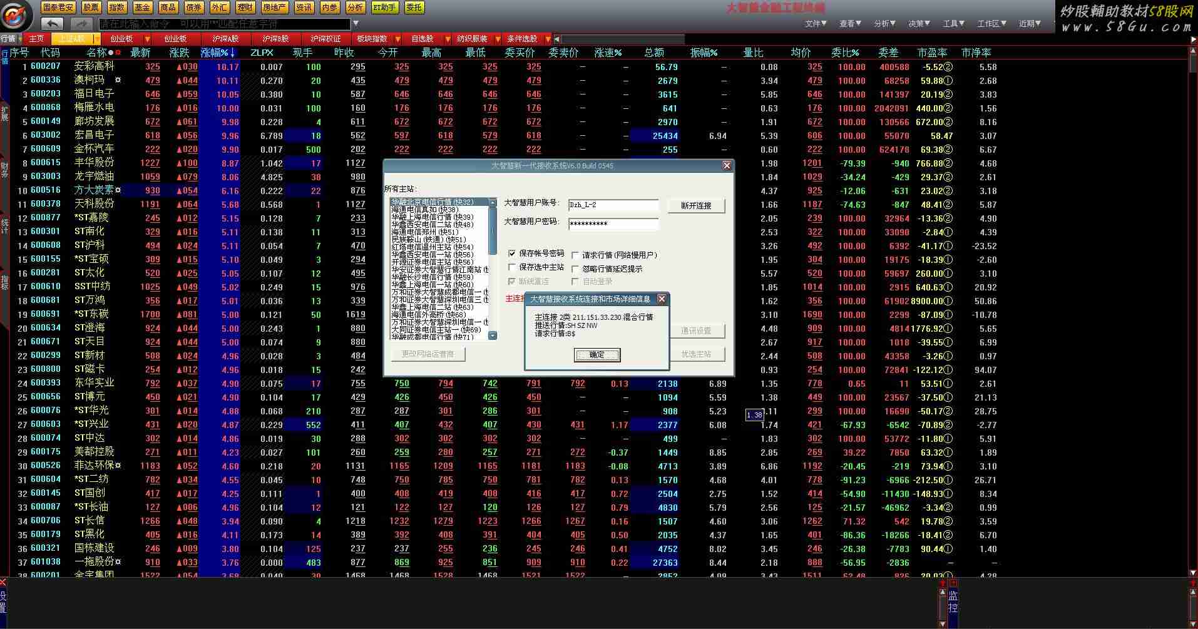Enable 保存选中主站 checkbox
Viewport: 1198px width, 629px height.
coord(512,267)
